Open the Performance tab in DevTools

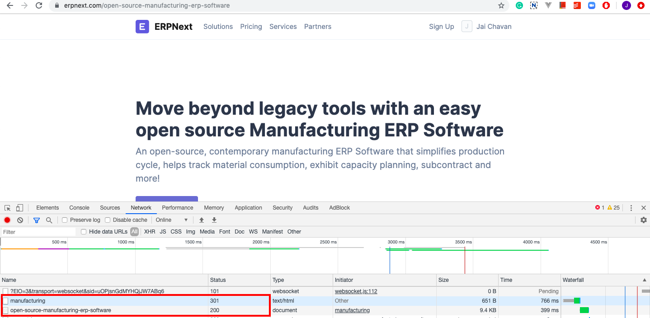[x=178, y=208]
